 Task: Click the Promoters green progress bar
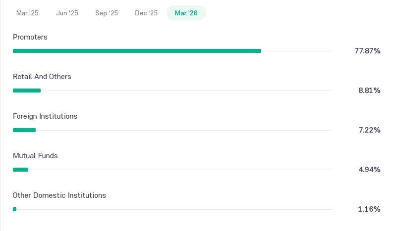coord(137,51)
